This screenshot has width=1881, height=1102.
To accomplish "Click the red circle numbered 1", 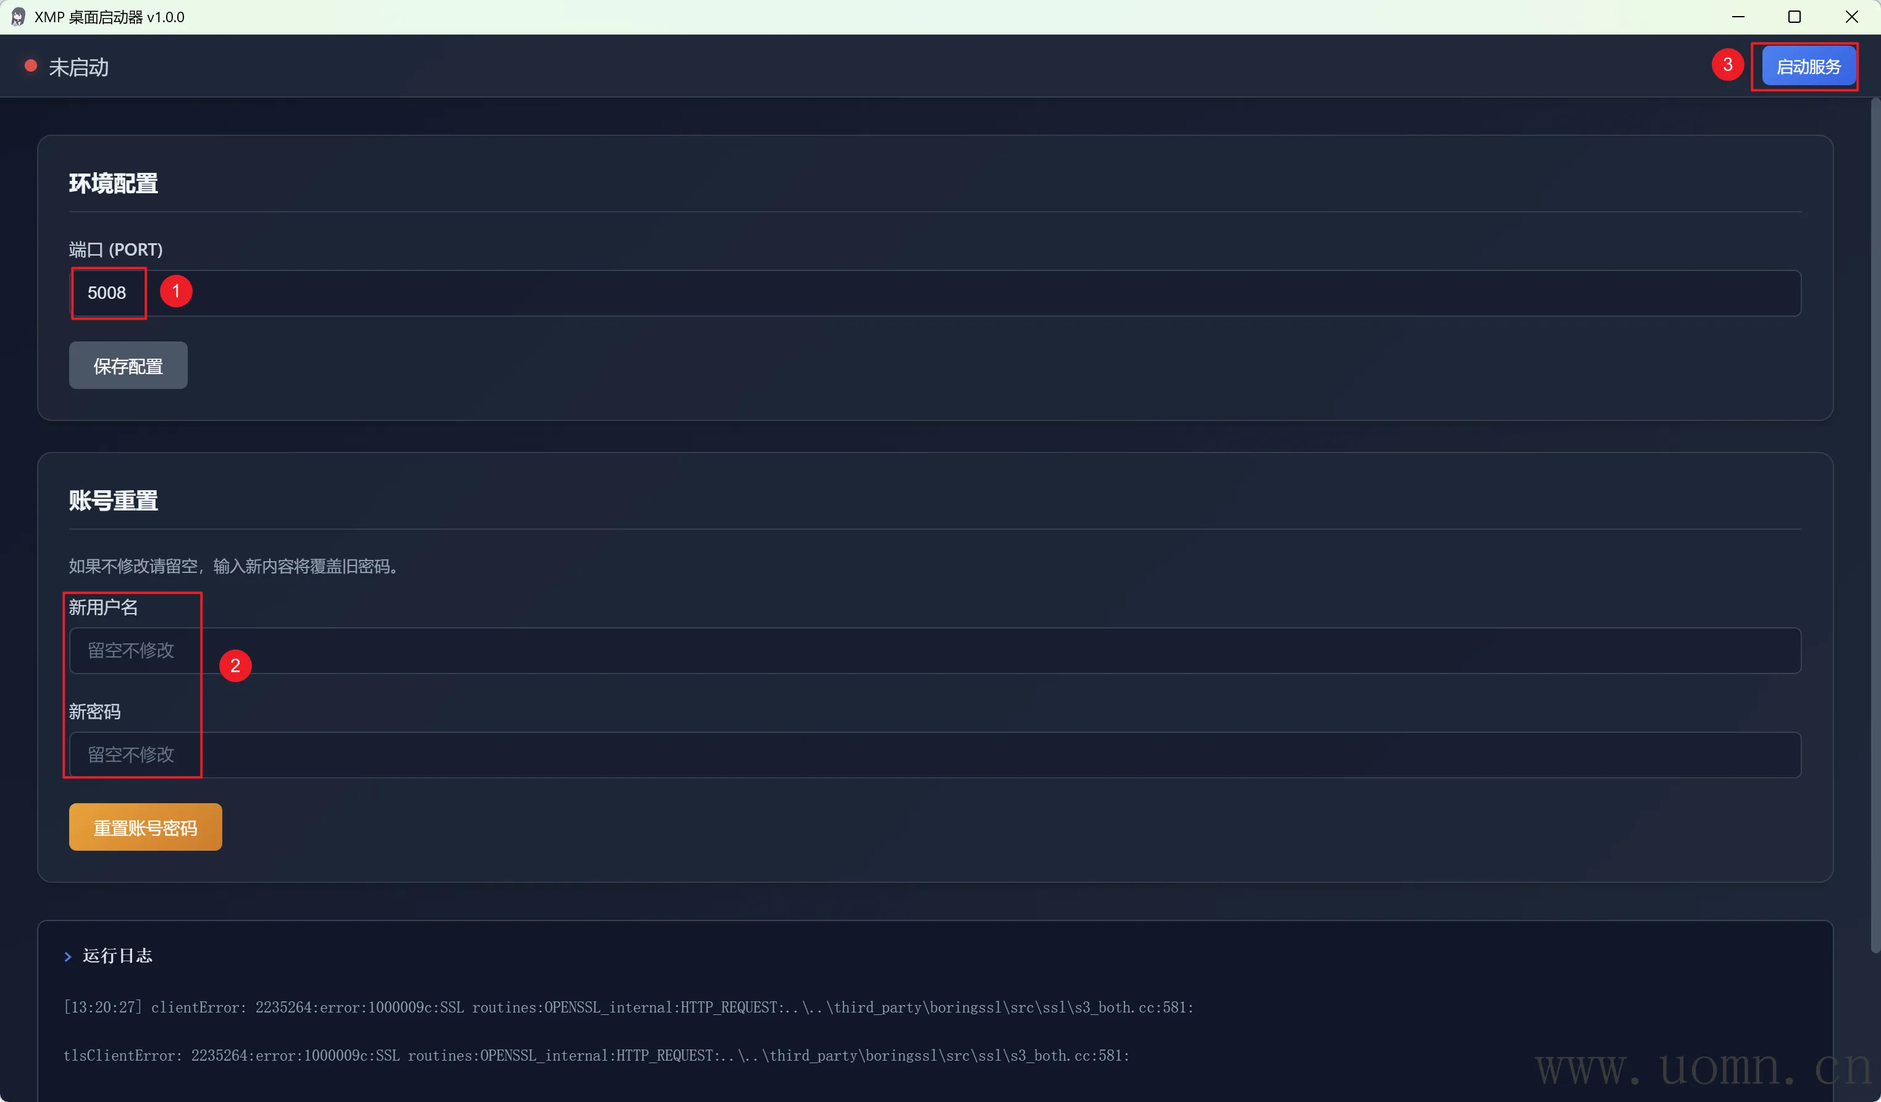I will pyautogui.click(x=176, y=291).
